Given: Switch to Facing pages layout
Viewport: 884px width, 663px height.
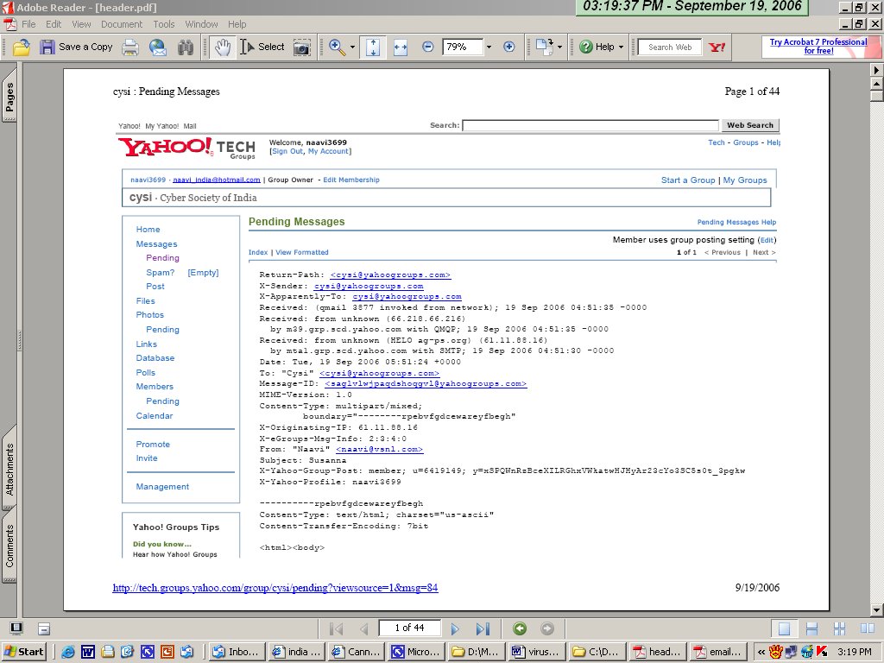Looking at the screenshot, I should click(x=867, y=628).
